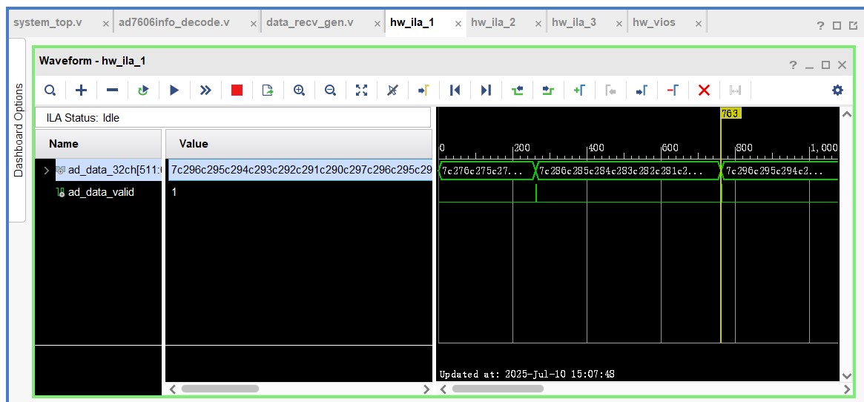The height and width of the screenshot is (402, 864).
Task: Switch to the system_top.v tab
Action: (x=48, y=22)
